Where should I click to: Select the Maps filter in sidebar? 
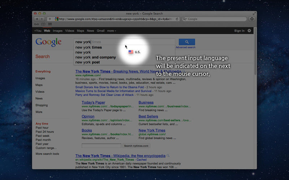point(39,85)
